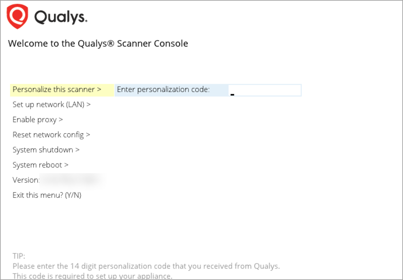
Task: Click the blurred version number value
Action: [x=71, y=180]
